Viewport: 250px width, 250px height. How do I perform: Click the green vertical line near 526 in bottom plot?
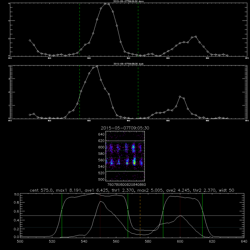tap(62, 215)
